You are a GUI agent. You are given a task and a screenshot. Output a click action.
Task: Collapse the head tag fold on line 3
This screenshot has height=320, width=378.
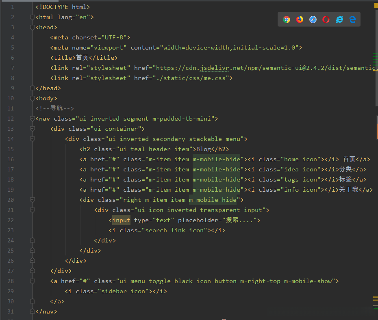(x=32, y=27)
